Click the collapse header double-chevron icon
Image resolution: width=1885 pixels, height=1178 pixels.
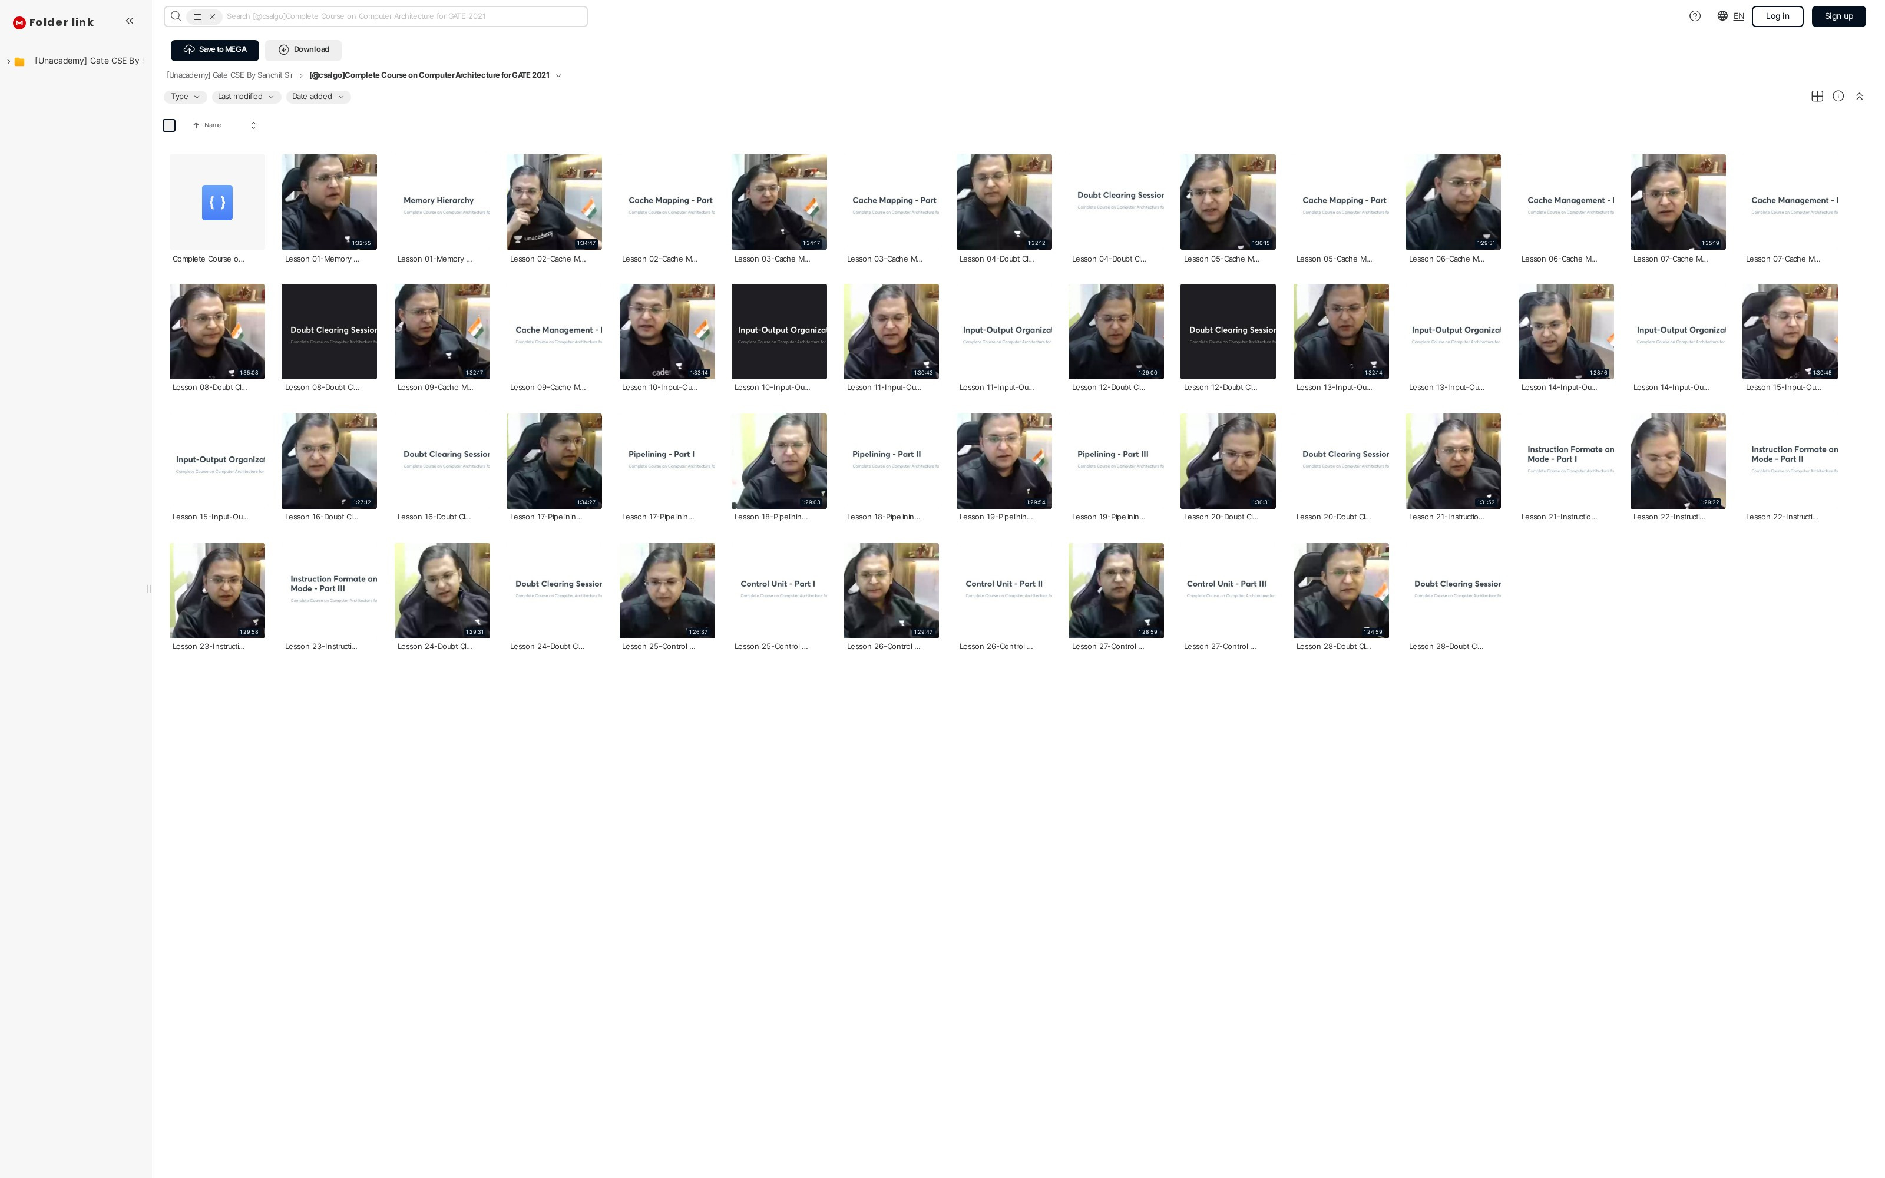[1859, 97]
